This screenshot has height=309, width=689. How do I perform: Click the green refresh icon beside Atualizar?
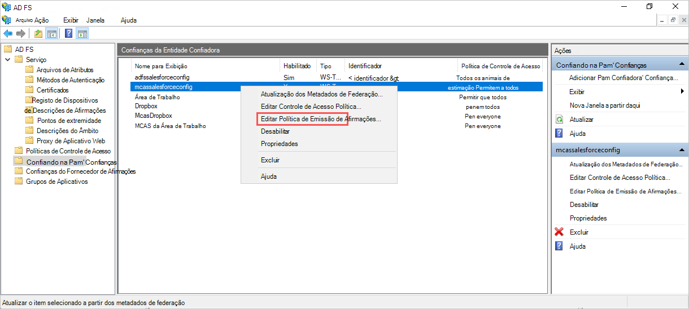(x=559, y=120)
